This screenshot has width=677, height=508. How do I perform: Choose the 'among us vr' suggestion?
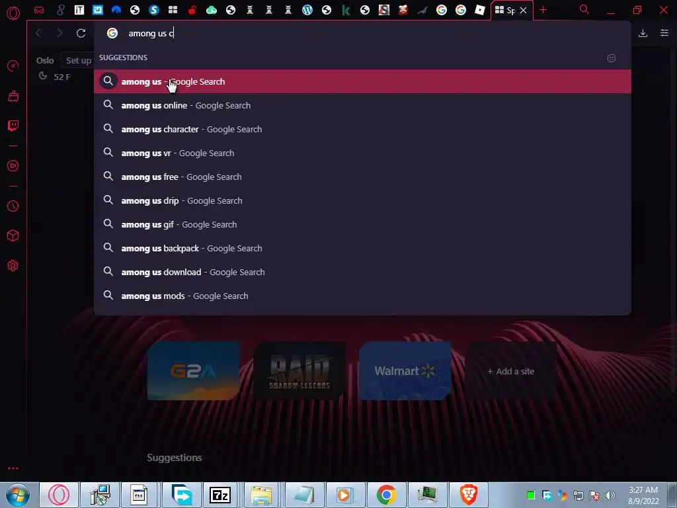pos(362,153)
